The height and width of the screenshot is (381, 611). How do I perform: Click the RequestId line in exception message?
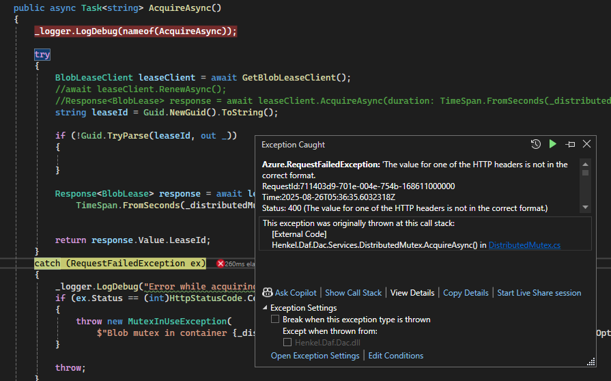[x=358, y=186]
